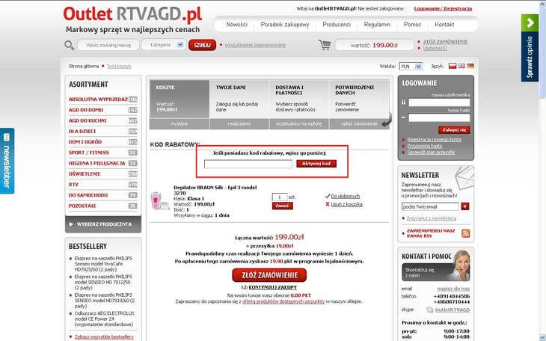Select the Polish flag language
The image size is (546, 341).
click(x=453, y=66)
